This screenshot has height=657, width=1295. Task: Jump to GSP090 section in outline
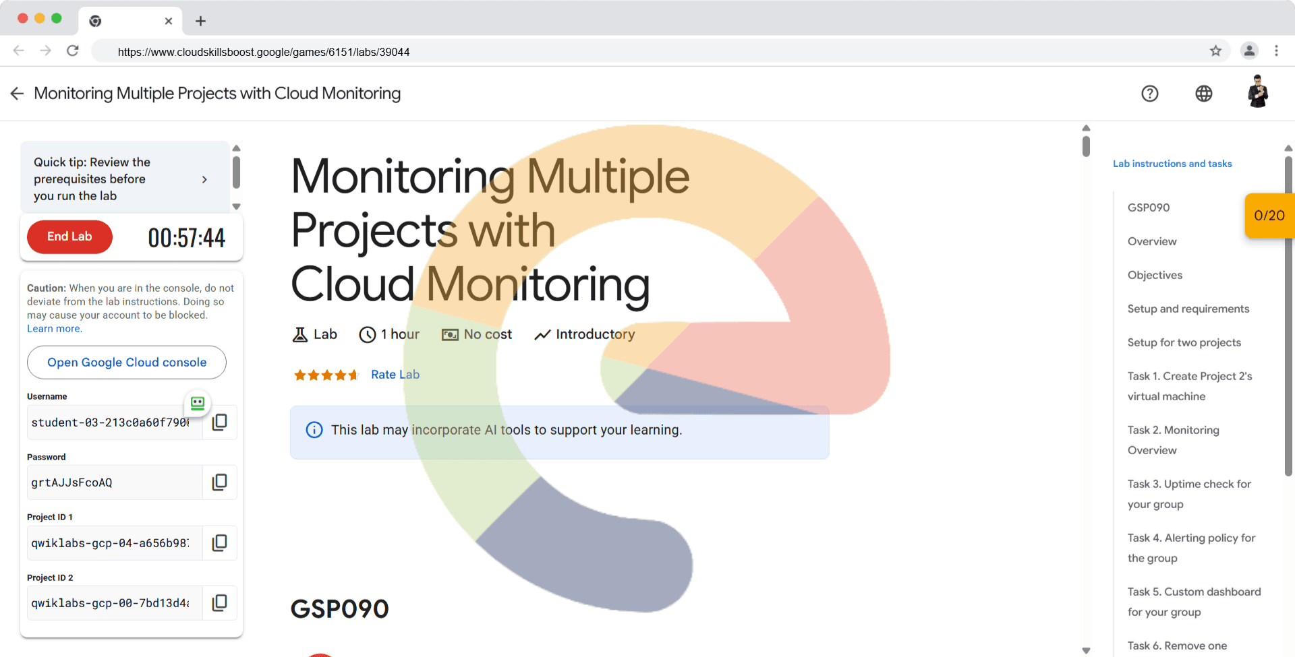coord(1149,208)
